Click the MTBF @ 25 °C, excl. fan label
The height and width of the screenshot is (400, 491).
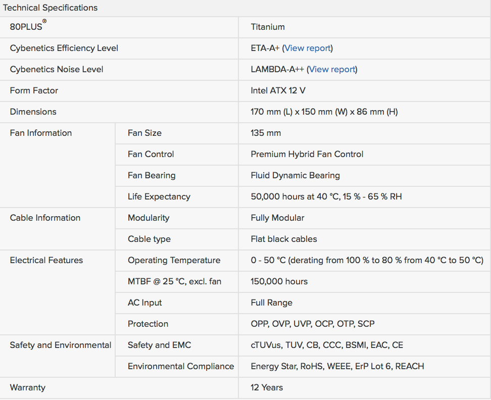(174, 282)
